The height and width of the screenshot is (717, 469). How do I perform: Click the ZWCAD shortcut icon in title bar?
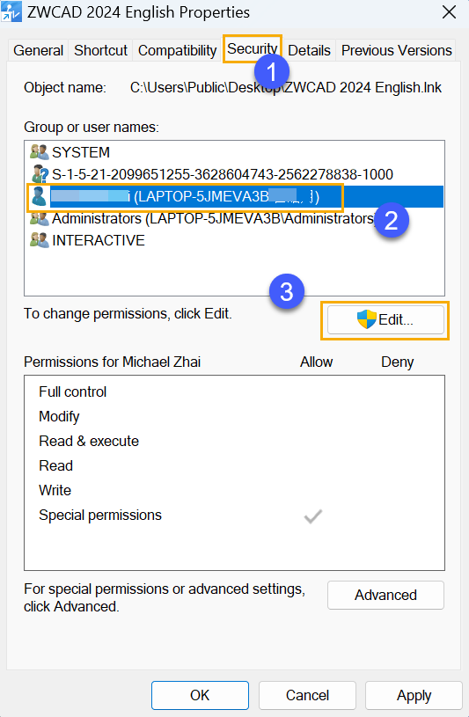point(11,12)
